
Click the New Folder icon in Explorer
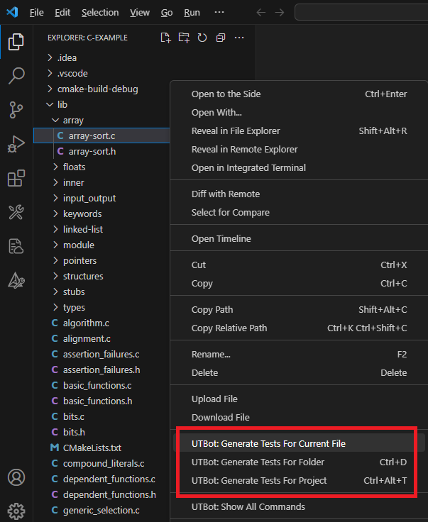(x=184, y=38)
